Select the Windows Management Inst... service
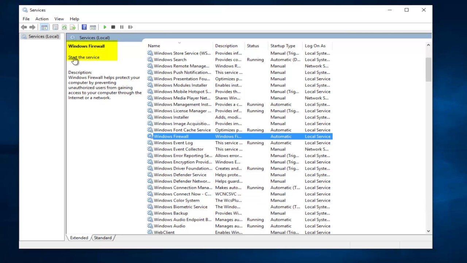 point(239,104)
